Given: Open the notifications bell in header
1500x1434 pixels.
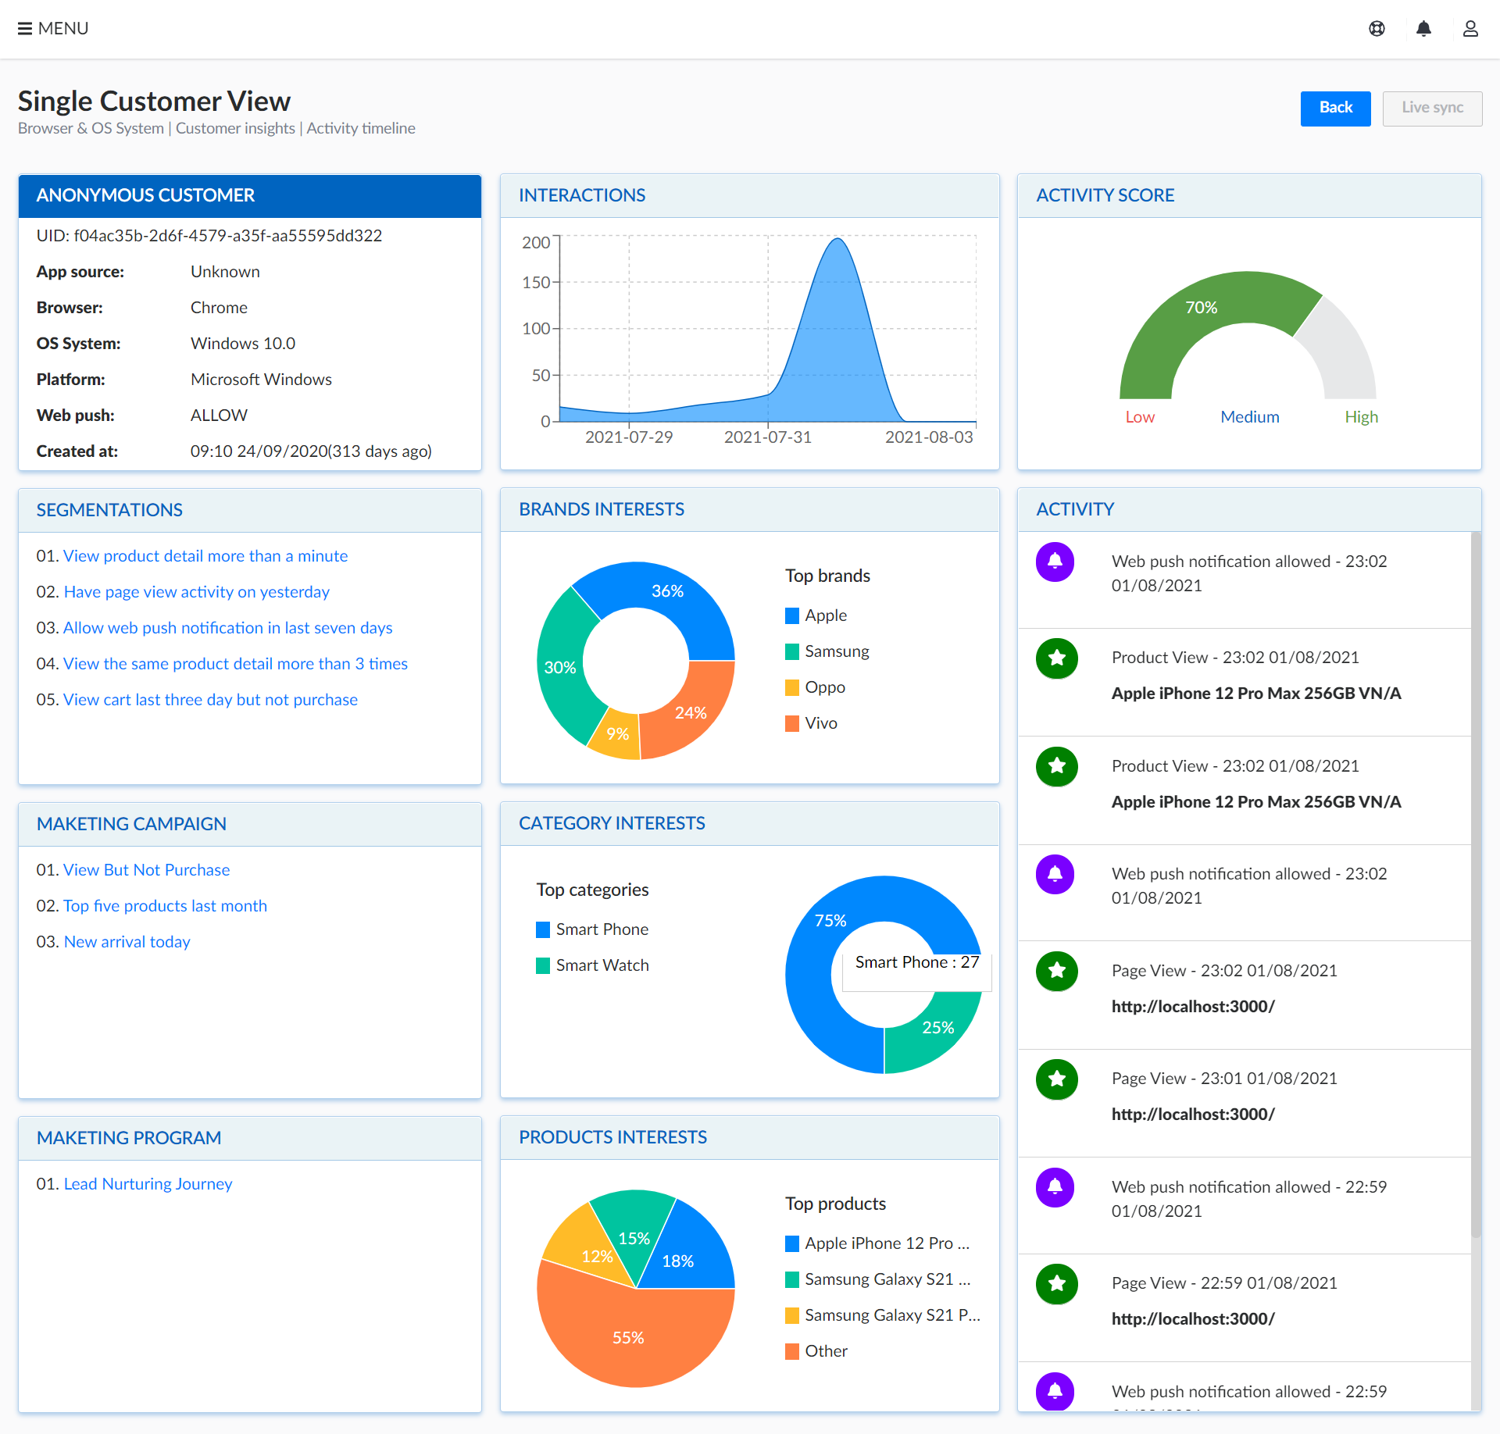Looking at the screenshot, I should 1423,29.
